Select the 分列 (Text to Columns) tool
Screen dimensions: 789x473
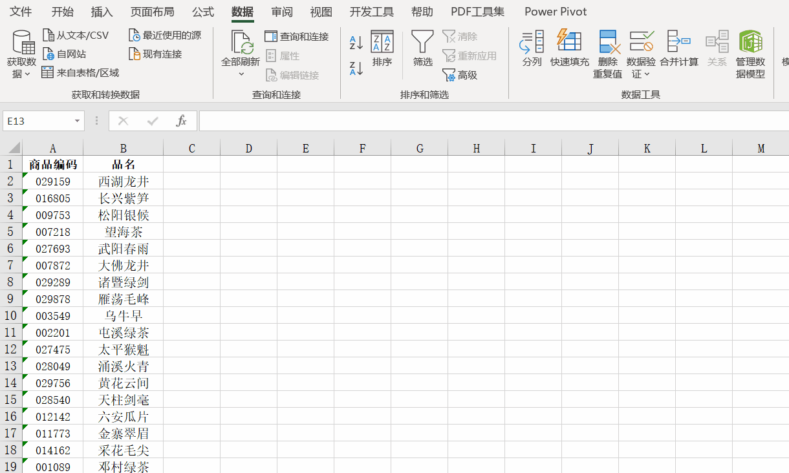[x=531, y=50]
